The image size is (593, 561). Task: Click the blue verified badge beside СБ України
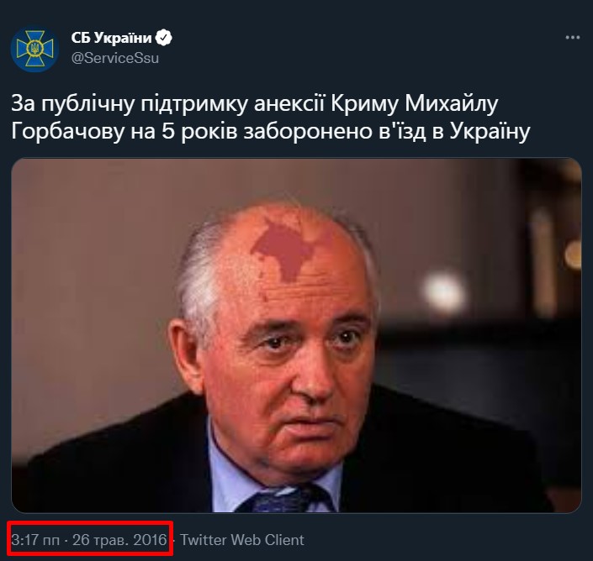[x=164, y=38]
